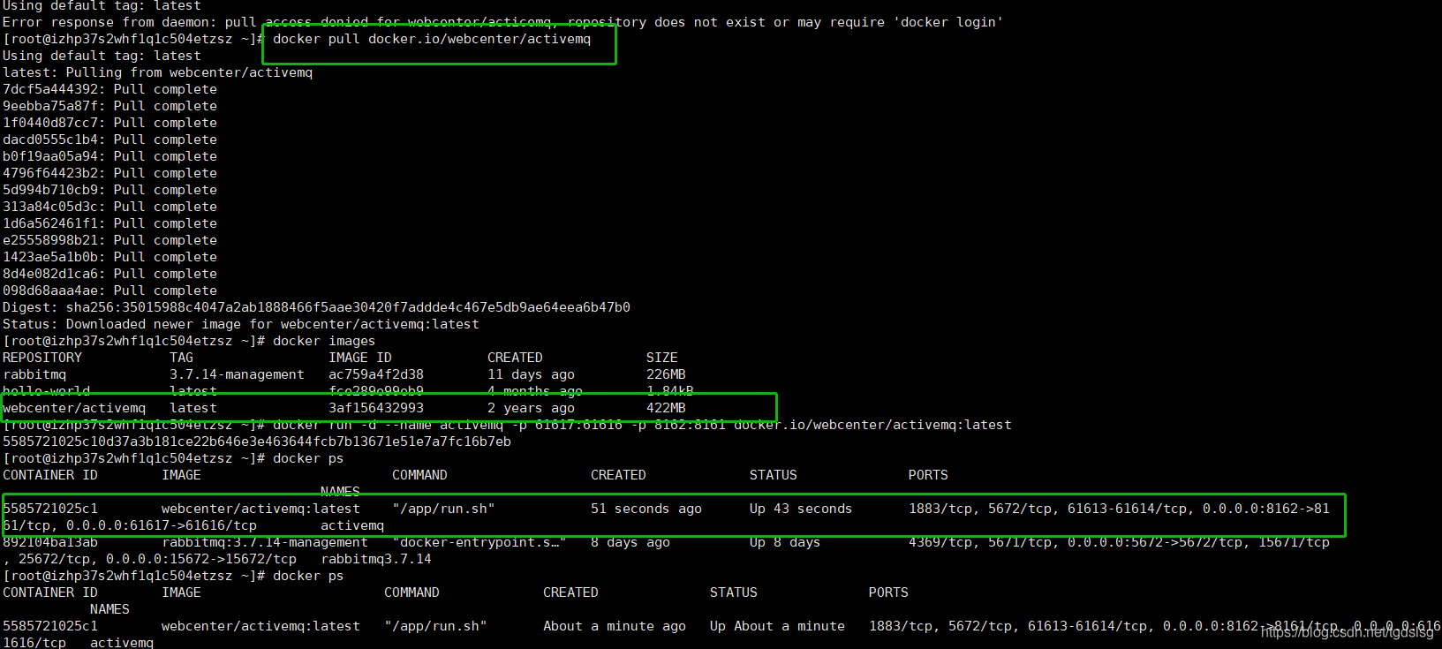Screen dimensions: 1442x649
Task: Click the 'docker images' command
Action: click(x=324, y=341)
